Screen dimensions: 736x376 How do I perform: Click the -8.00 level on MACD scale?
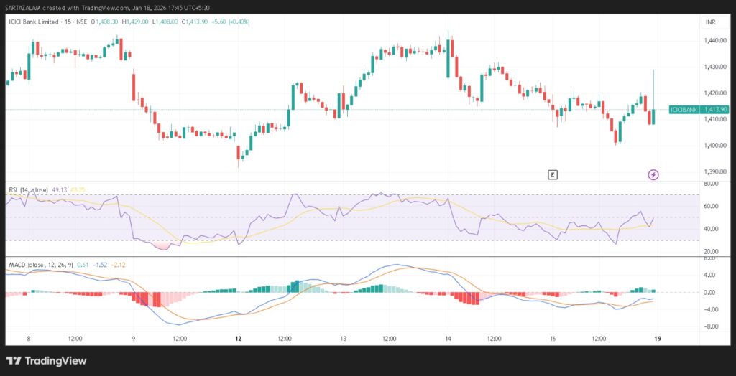[711, 326]
